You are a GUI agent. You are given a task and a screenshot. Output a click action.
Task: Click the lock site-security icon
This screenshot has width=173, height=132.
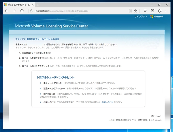31,11
